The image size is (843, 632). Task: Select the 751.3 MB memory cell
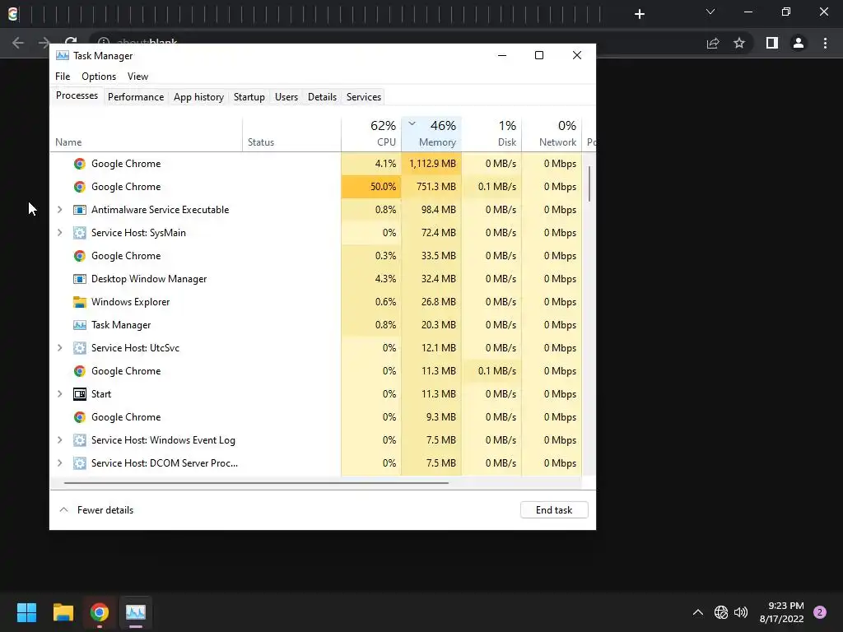coord(431,187)
